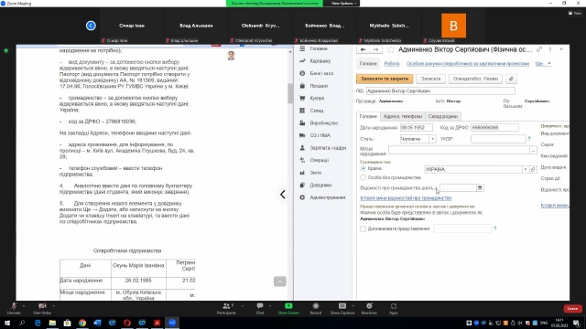Select the Країна citizenship radio button
The width and height of the screenshot is (586, 329).
[363, 168]
